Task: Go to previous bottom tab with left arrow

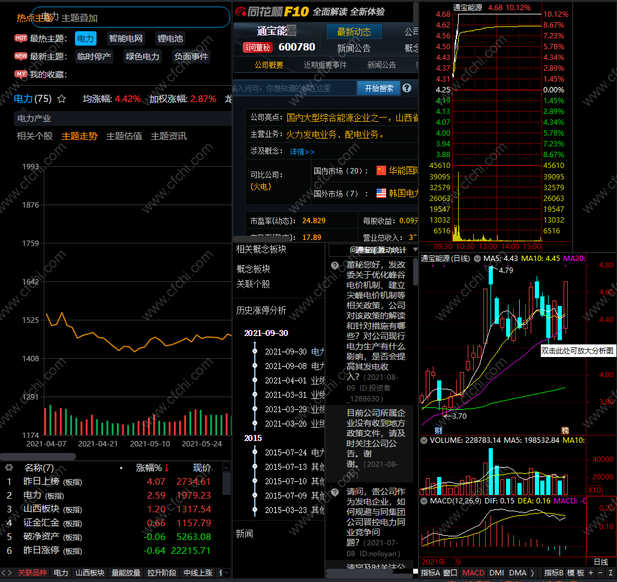Action: (x=4, y=572)
